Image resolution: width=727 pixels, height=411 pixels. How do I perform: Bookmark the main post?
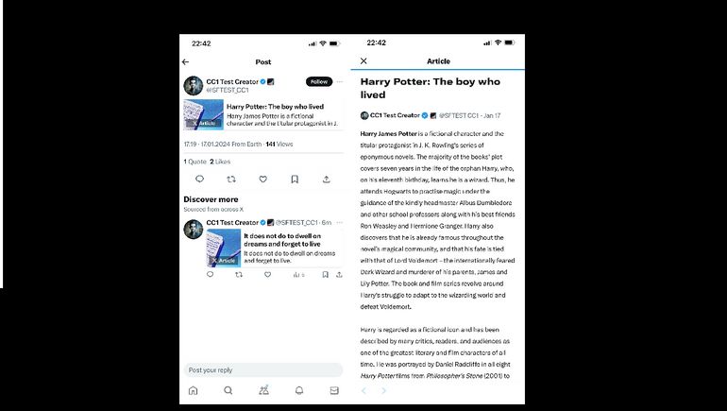295,180
